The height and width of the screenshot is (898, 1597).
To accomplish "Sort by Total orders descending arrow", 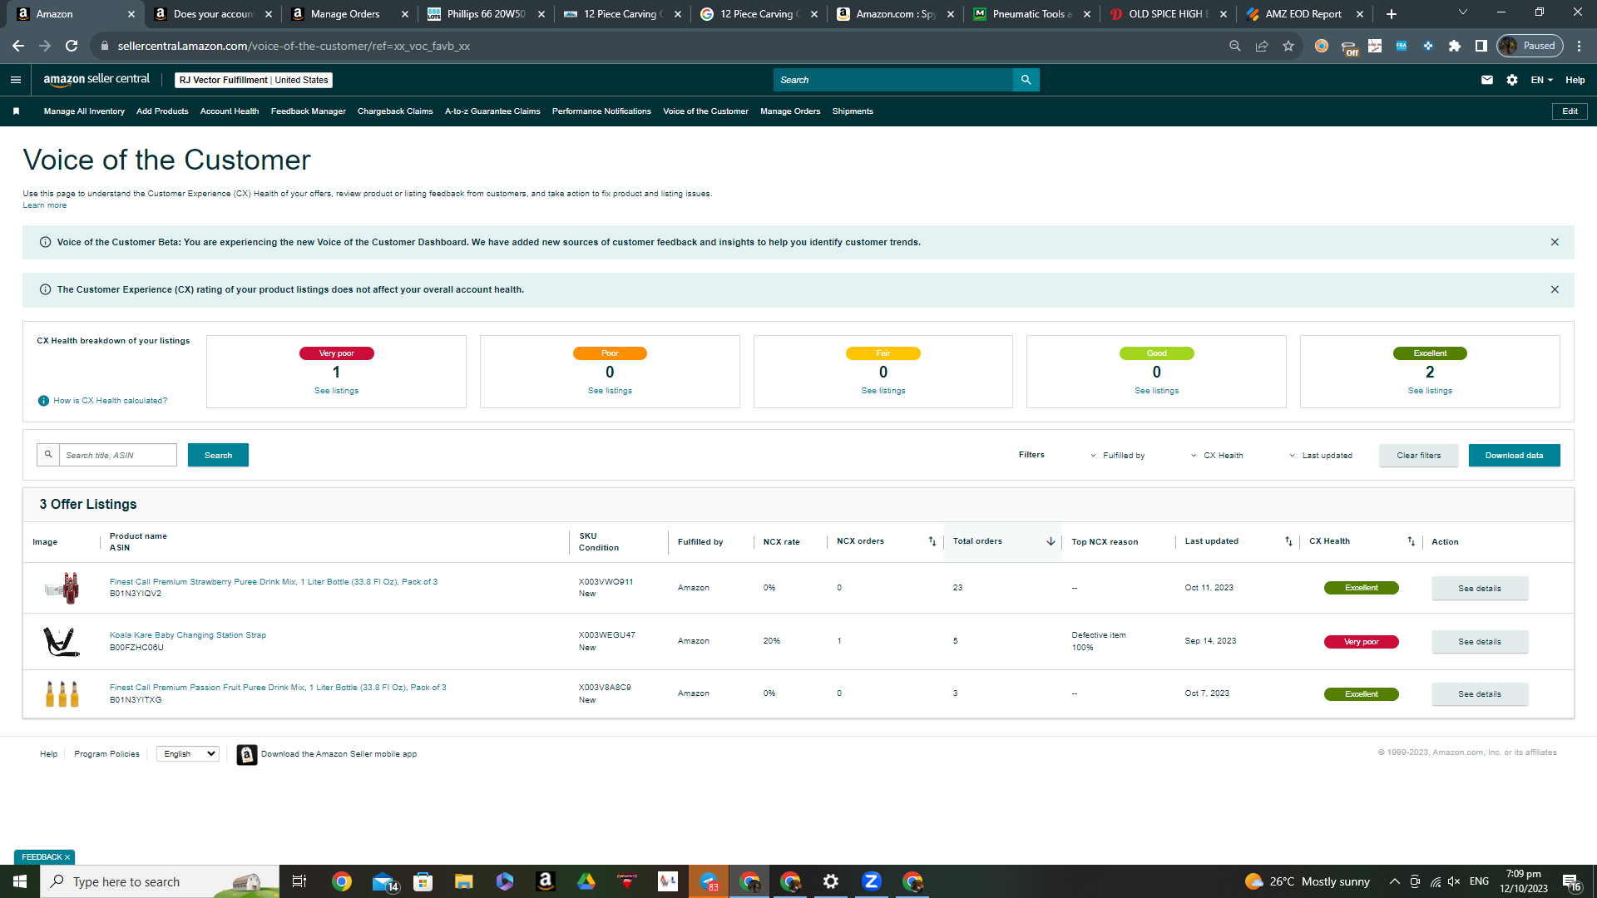I will coord(1051,541).
